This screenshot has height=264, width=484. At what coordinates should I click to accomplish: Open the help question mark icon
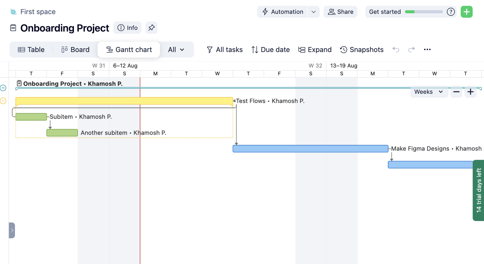click(x=451, y=12)
